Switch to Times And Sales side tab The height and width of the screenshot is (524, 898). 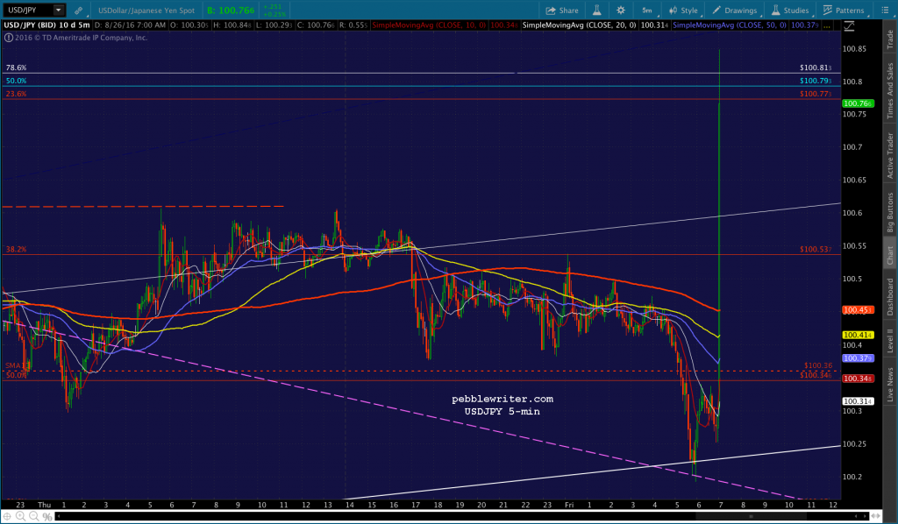[890, 90]
